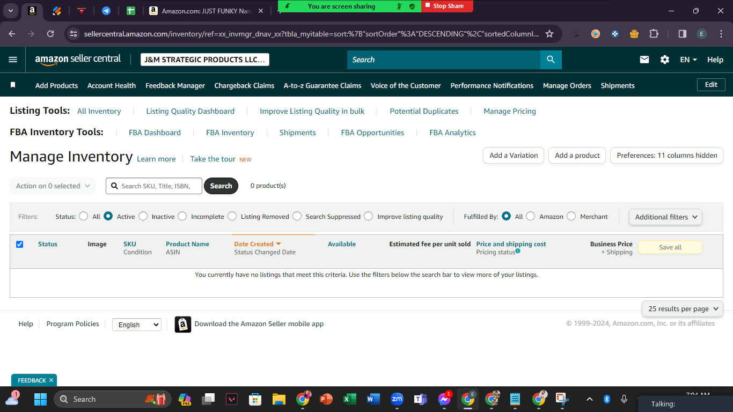Go back to the previous page

(12, 34)
